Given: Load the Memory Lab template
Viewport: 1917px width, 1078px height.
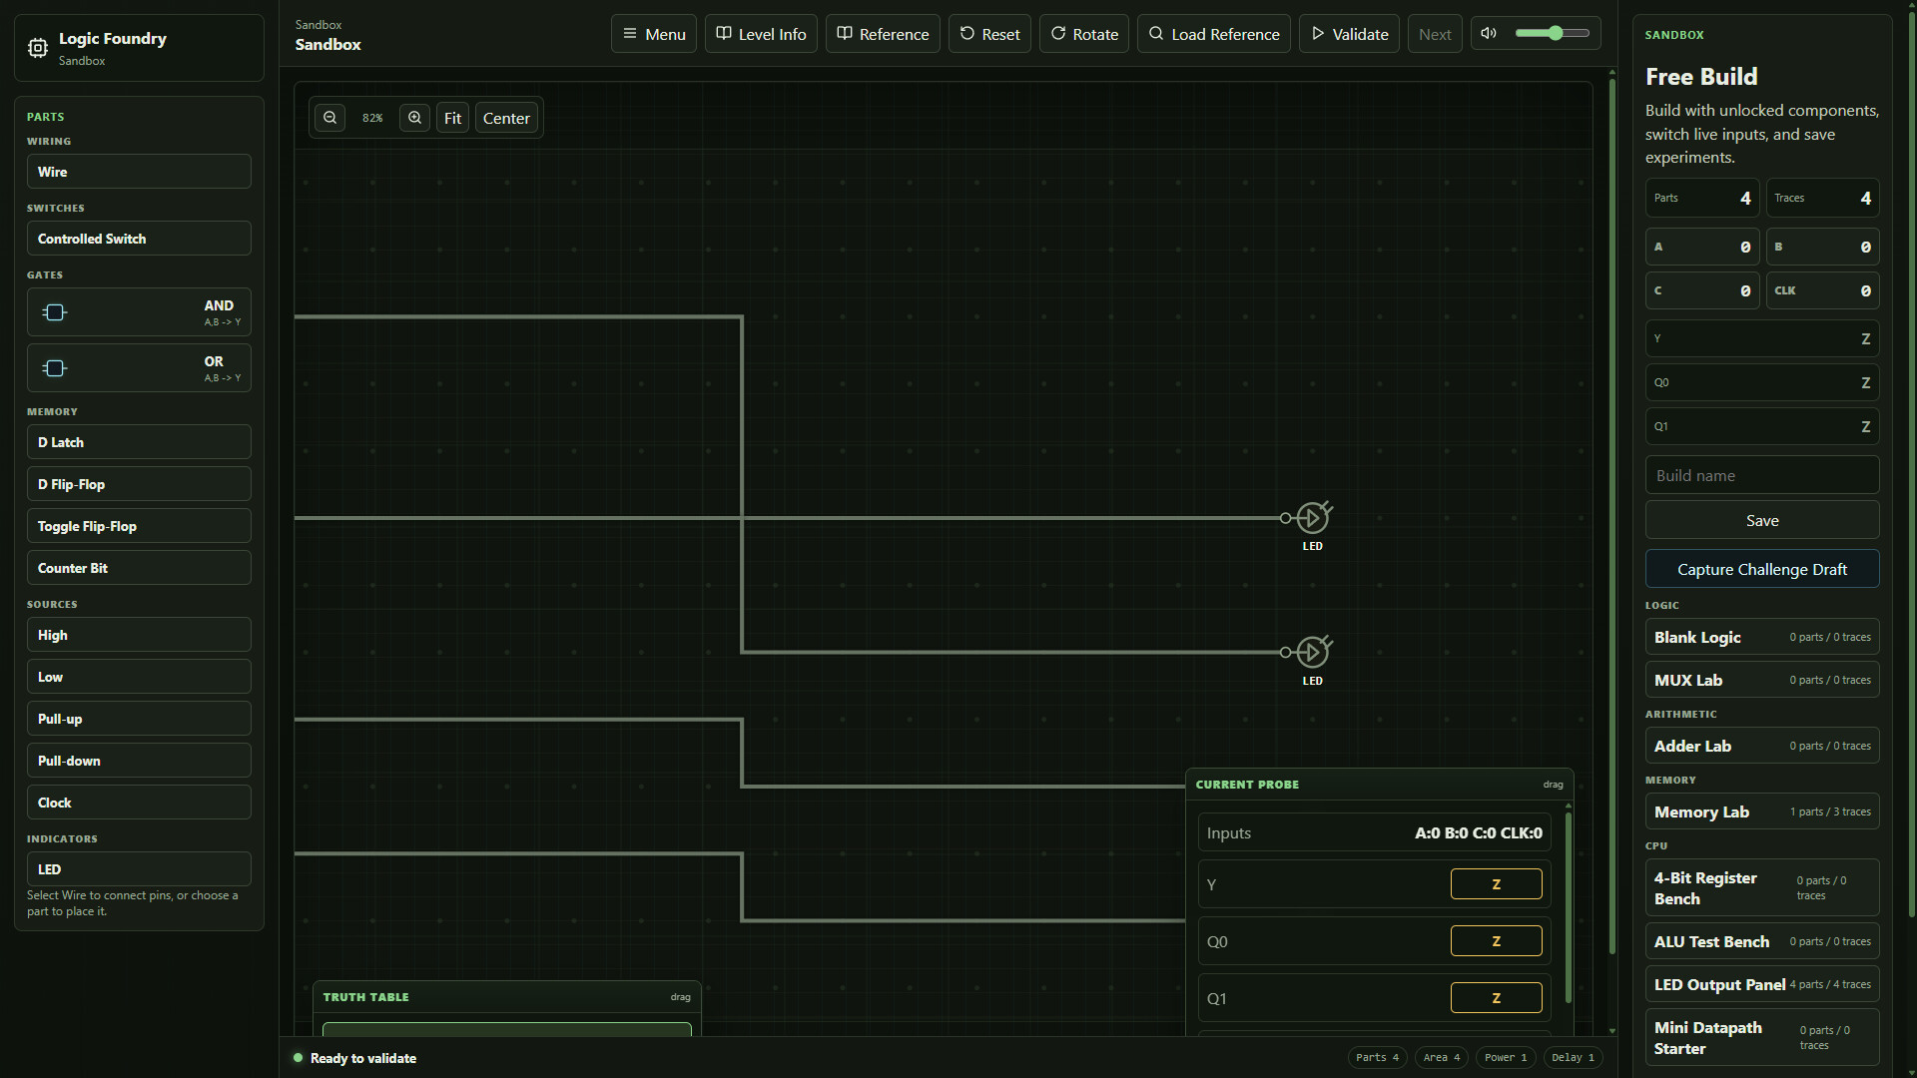Looking at the screenshot, I should [x=1762, y=811].
